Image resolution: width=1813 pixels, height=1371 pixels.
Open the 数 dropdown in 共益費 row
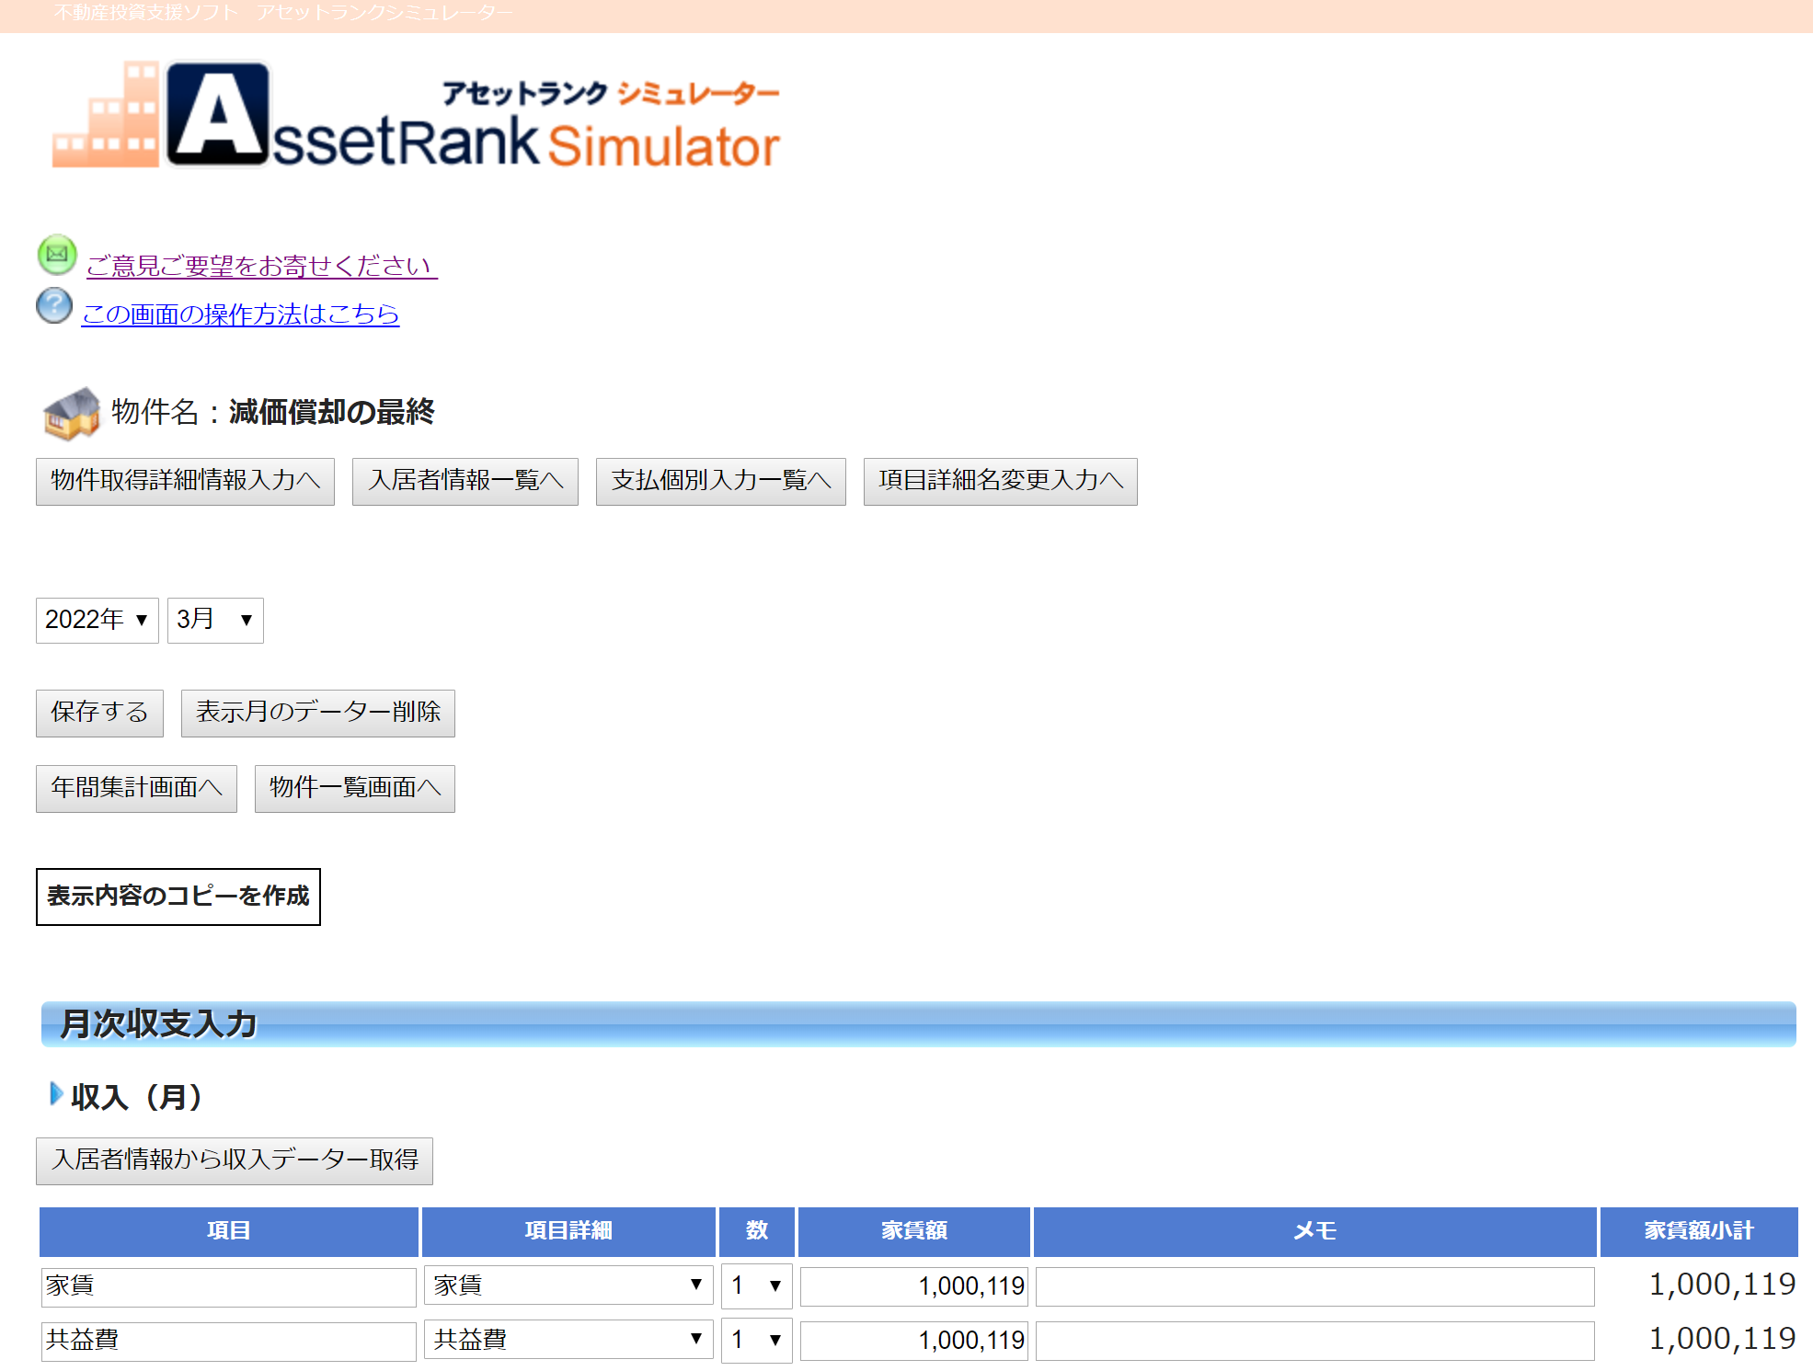(756, 1340)
